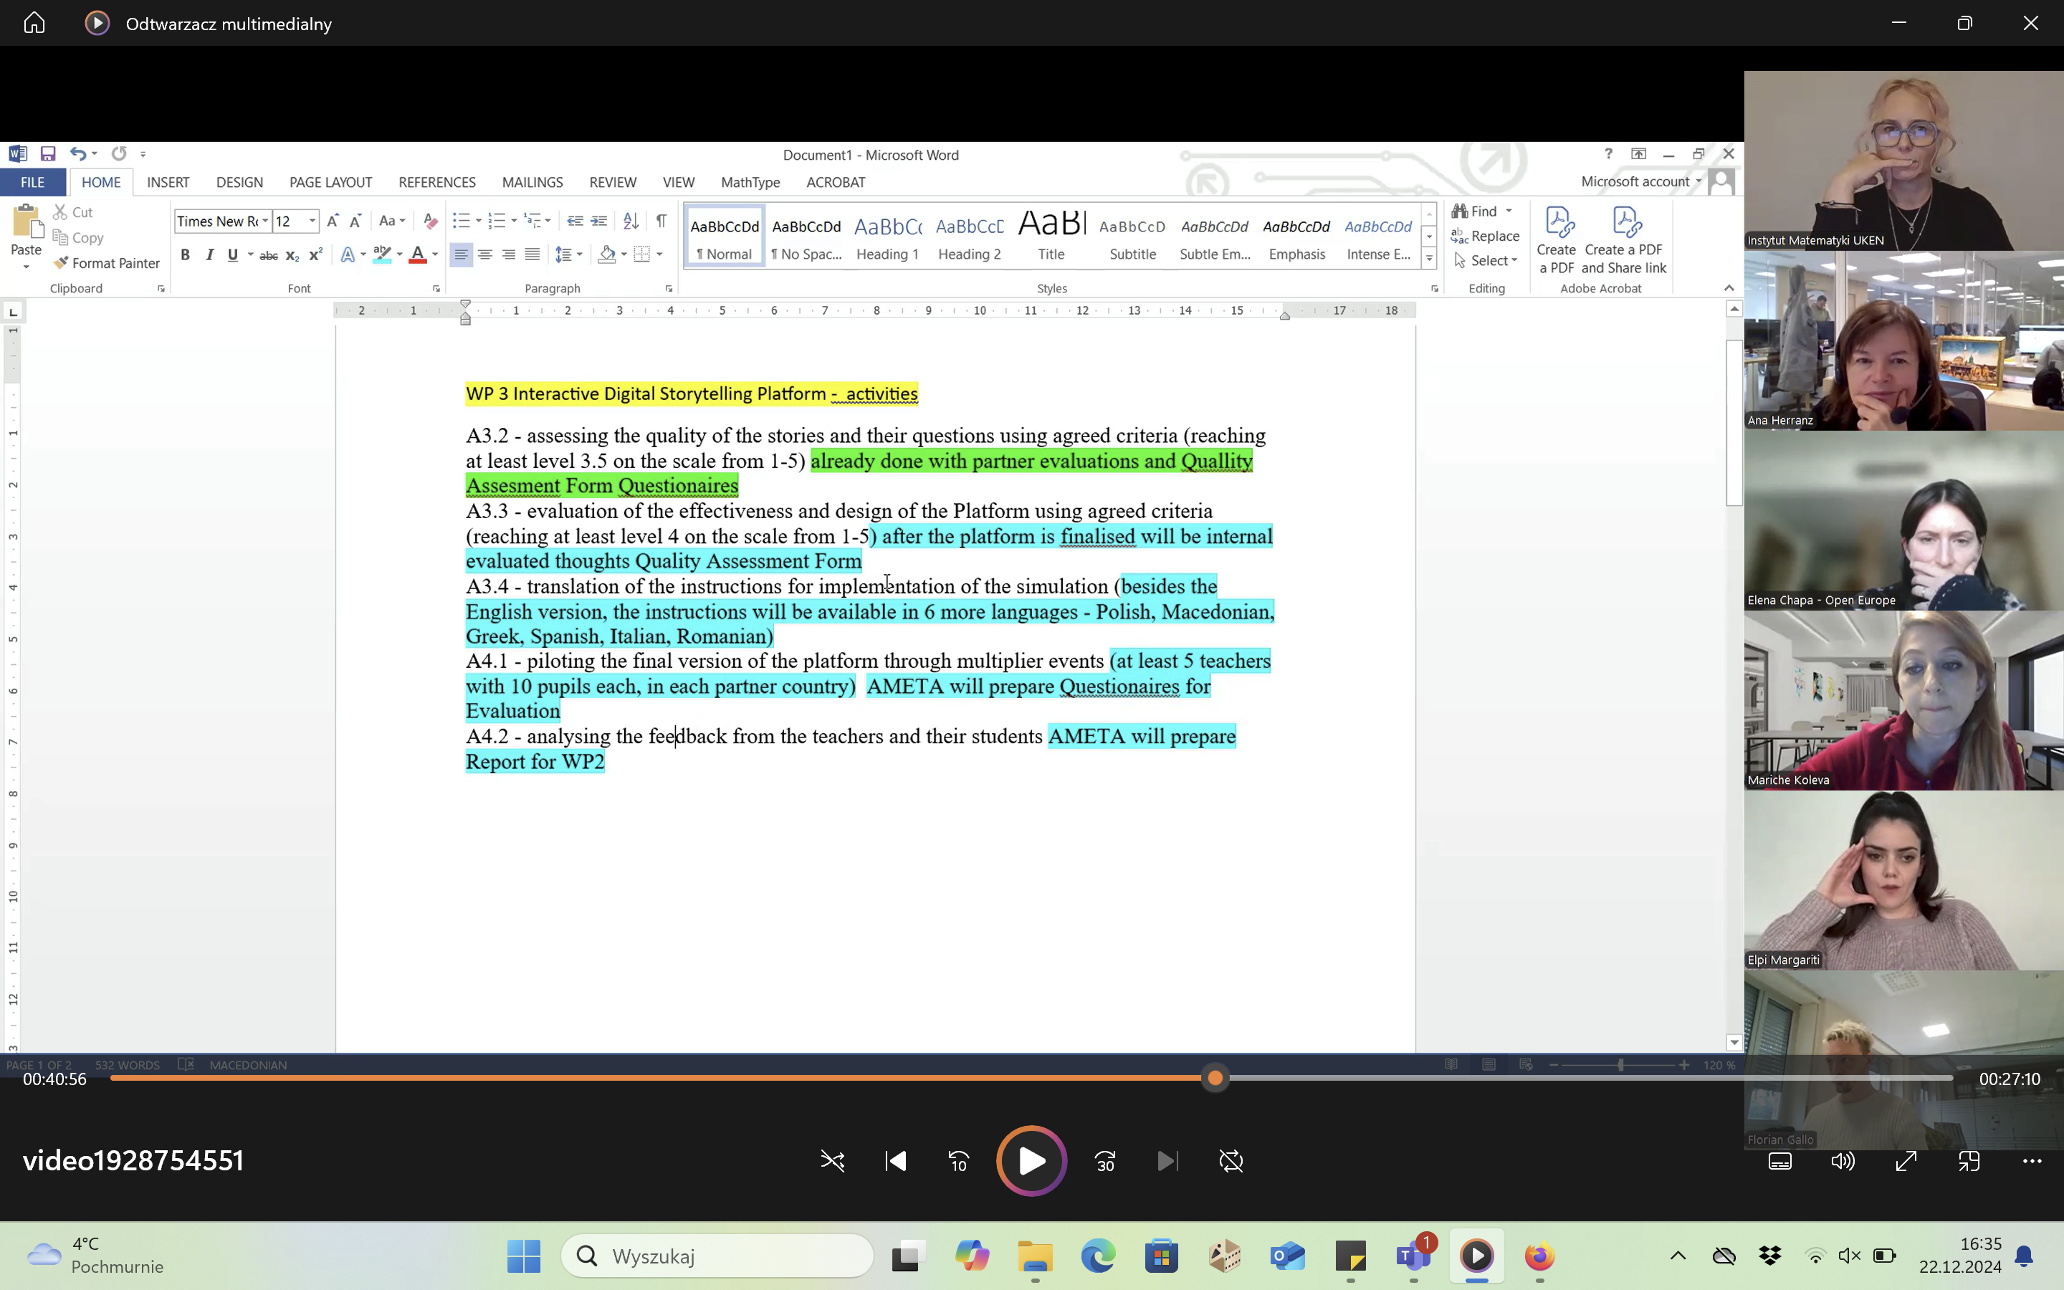Image resolution: width=2064 pixels, height=1290 pixels.
Task: Toggle shuffle playback mode
Action: coord(833,1161)
